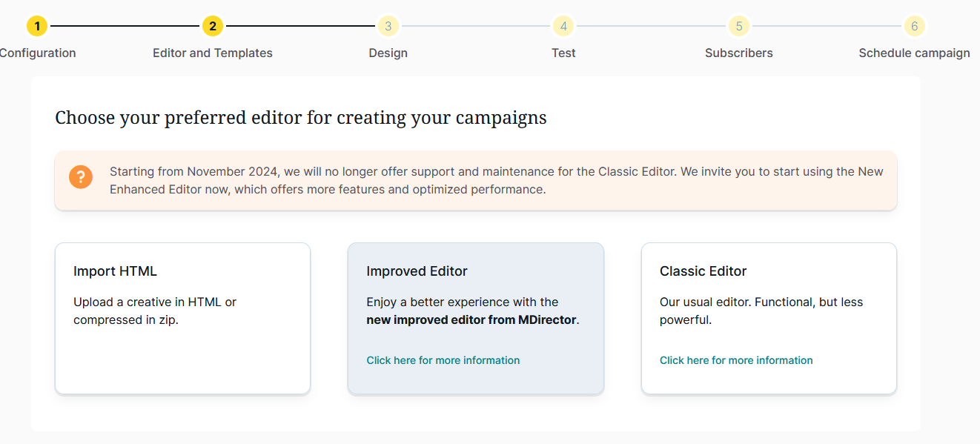Click step 1 Configuration circle
The width and height of the screenshot is (980, 444).
37,27
